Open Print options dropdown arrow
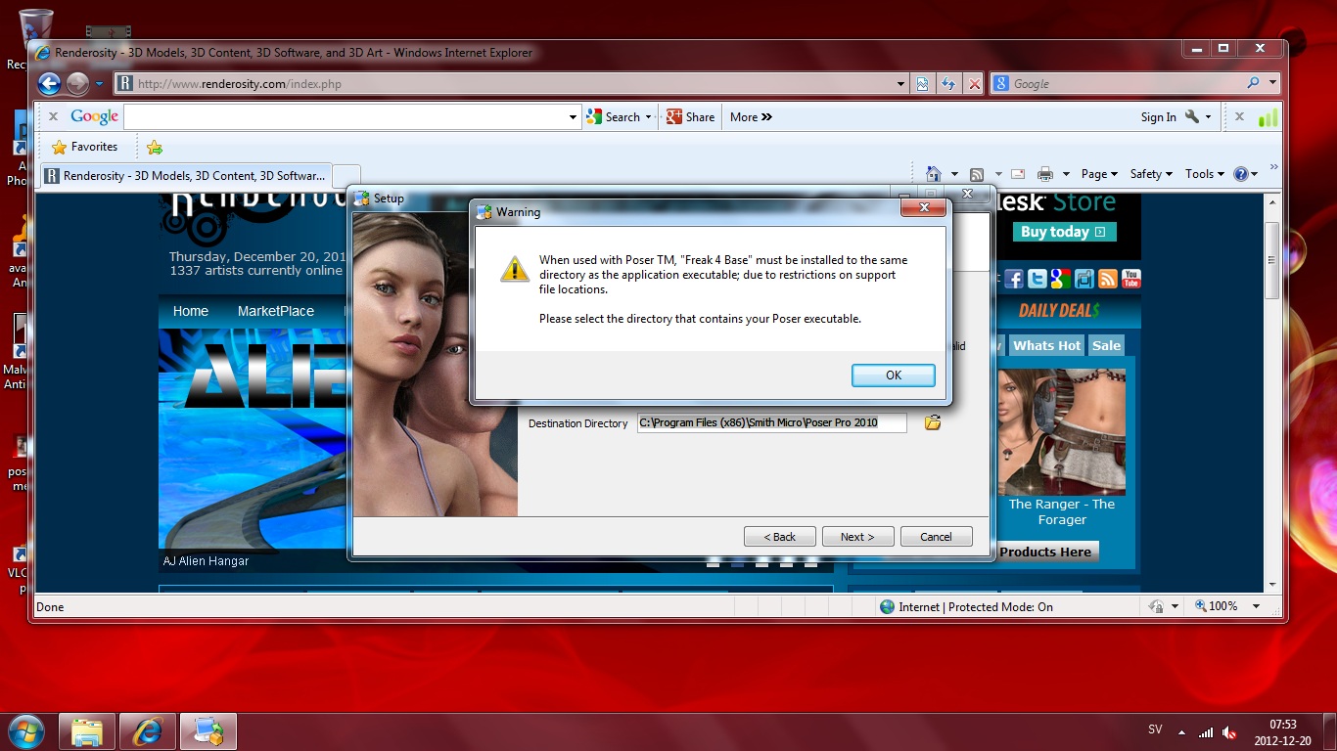 tap(1066, 175)
